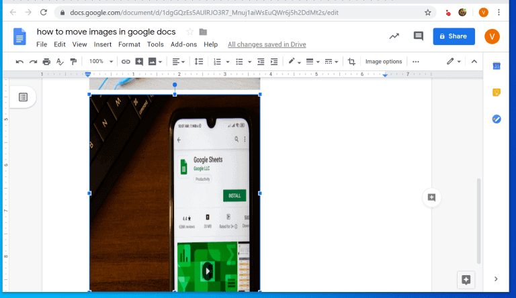Select the Crop image tool
Screen dimensions: 516x298
(x=351, y=62)
